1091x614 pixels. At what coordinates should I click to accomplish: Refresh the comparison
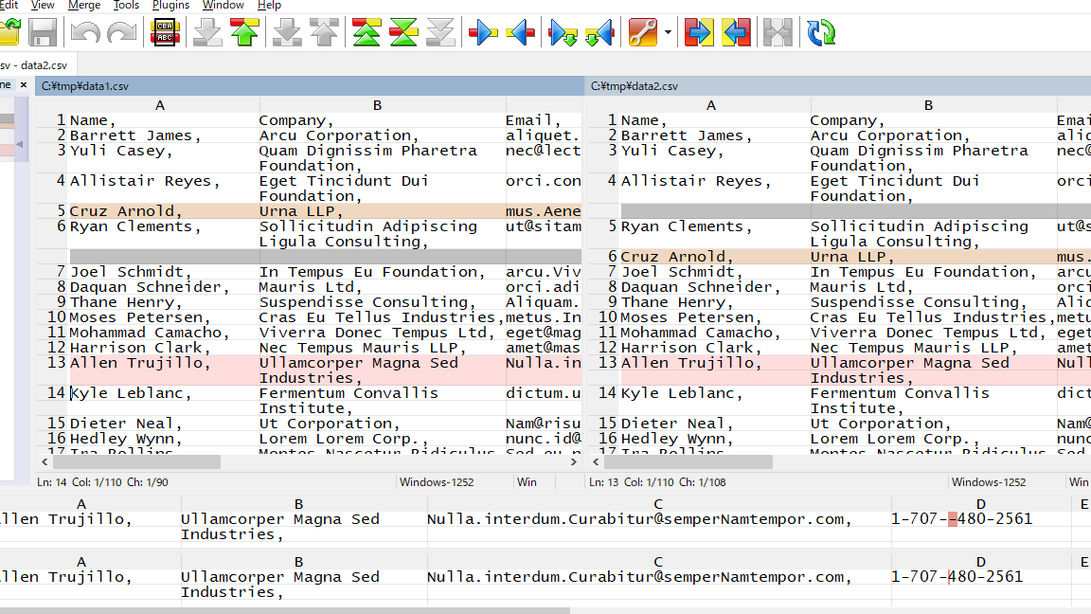821,33
